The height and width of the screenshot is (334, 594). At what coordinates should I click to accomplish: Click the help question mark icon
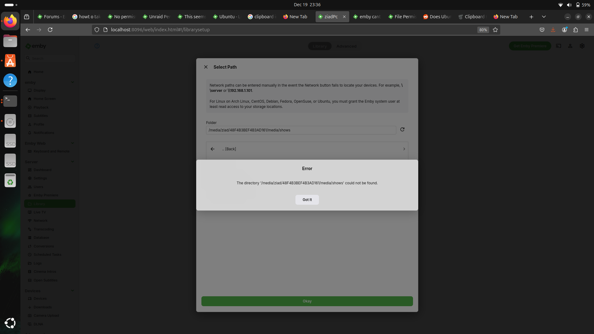pyautogui.click(x=97, y=46)
